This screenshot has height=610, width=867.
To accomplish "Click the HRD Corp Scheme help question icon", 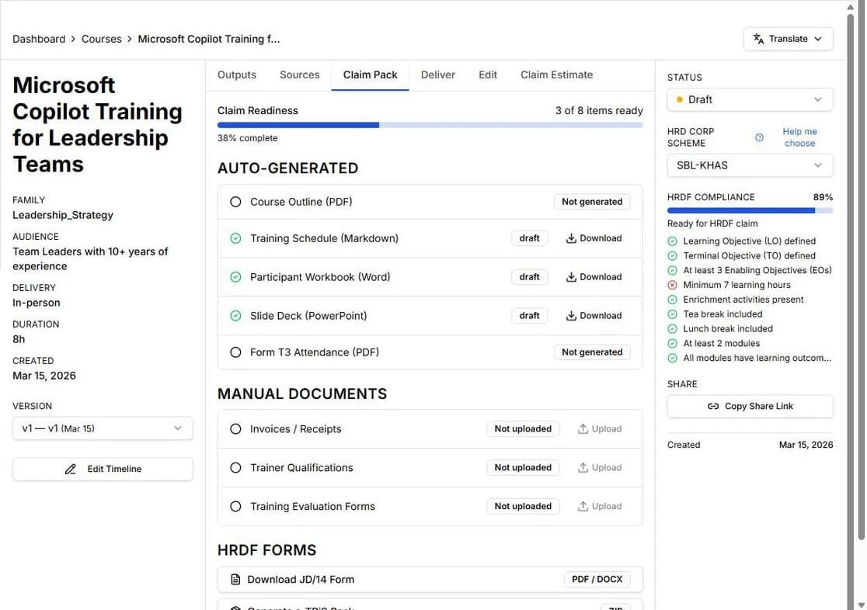I will pos(759,137).
